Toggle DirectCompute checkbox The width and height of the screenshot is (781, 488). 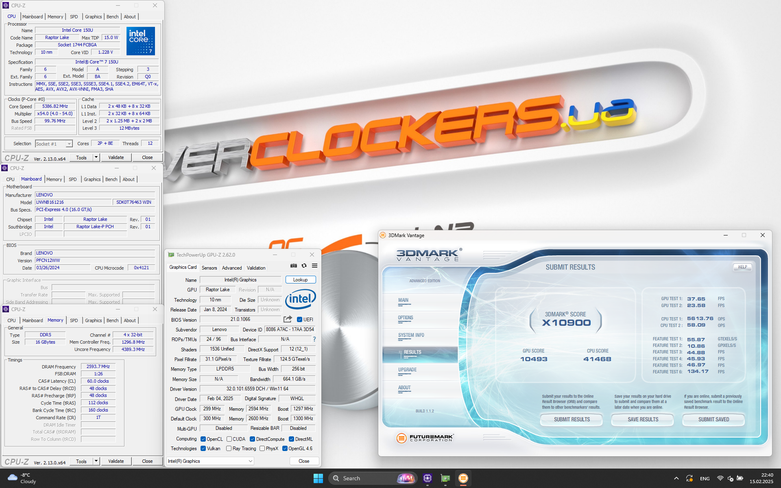tap(252, 439)
